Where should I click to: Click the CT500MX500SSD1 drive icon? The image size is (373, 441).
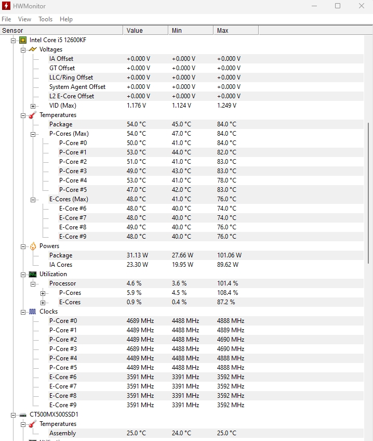point(23,414)
